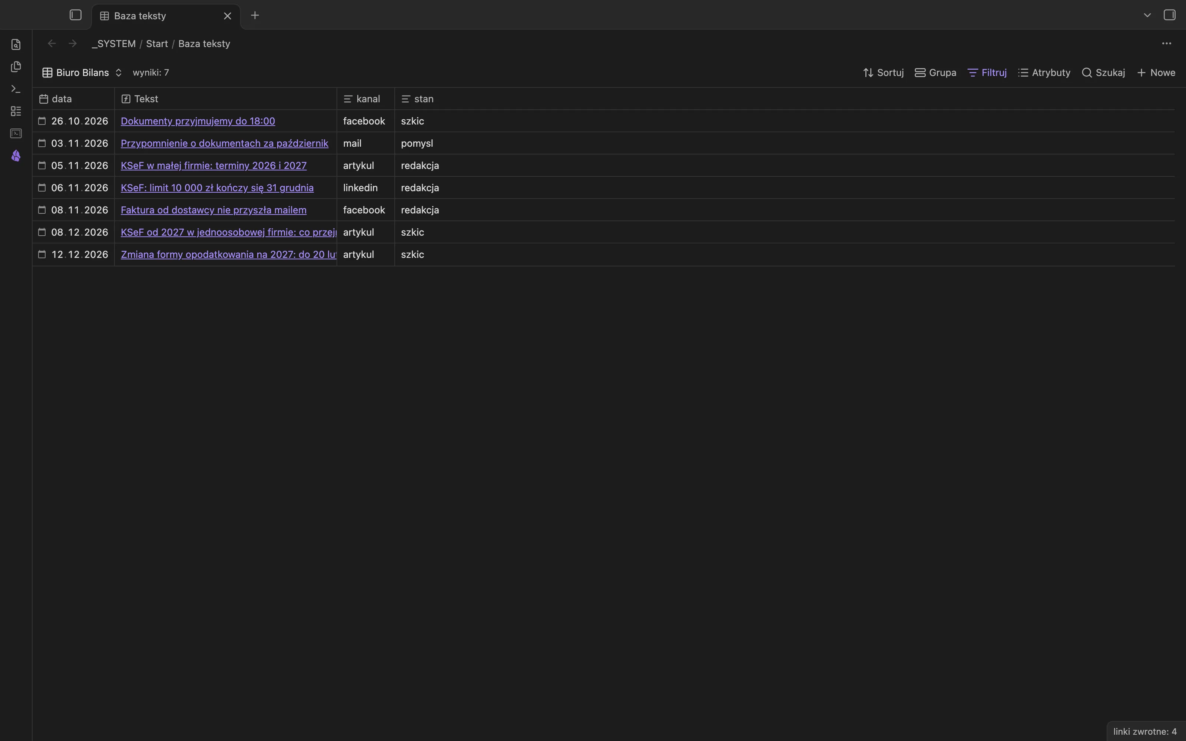Open 'KSeF: limit 10 000 zł' link

point(217,188)
